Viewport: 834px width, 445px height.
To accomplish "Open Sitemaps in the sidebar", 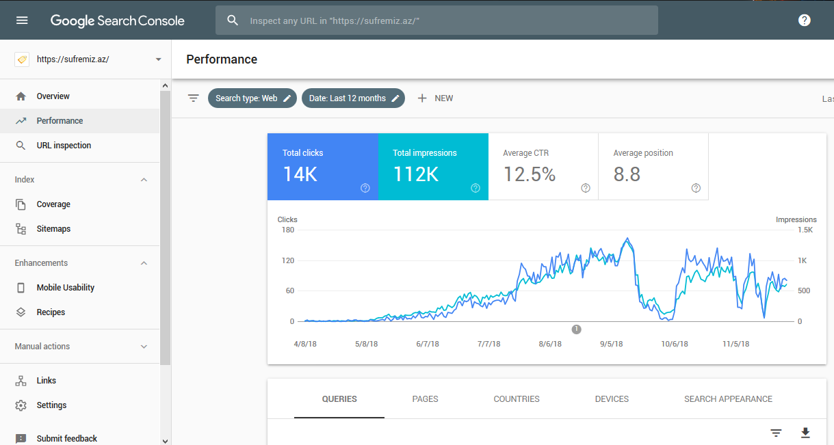I will (53, 229).
